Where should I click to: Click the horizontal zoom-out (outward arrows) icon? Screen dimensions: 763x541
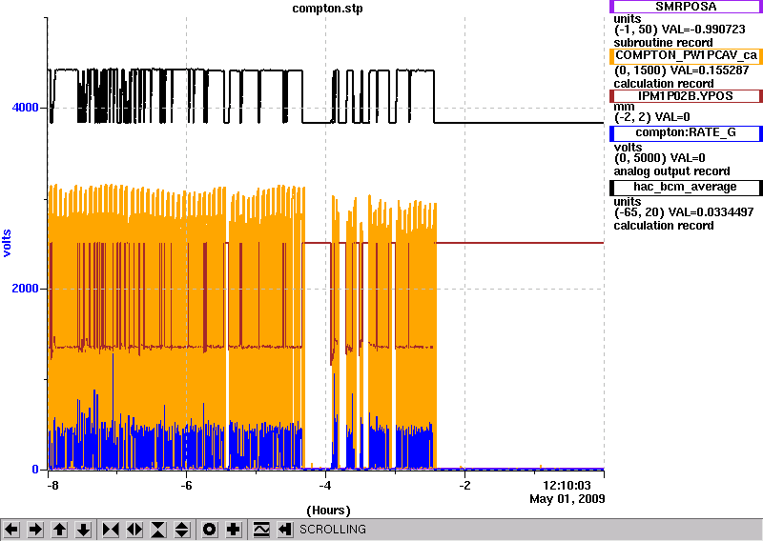pos(134,529)
